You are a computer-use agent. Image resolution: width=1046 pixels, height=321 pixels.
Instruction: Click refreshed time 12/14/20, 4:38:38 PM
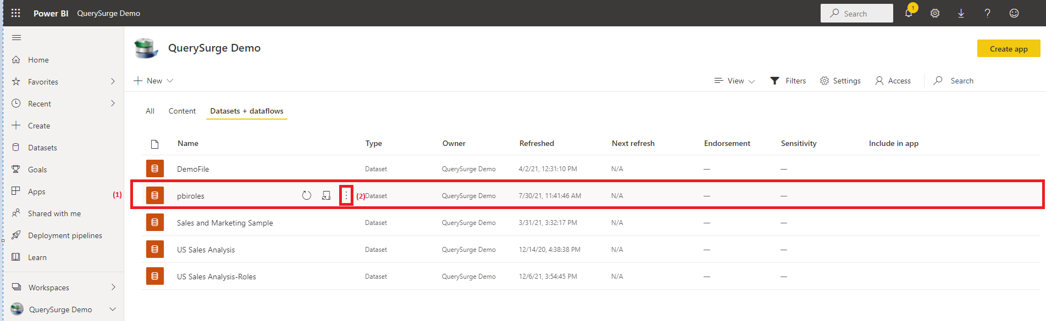point(550,250)
